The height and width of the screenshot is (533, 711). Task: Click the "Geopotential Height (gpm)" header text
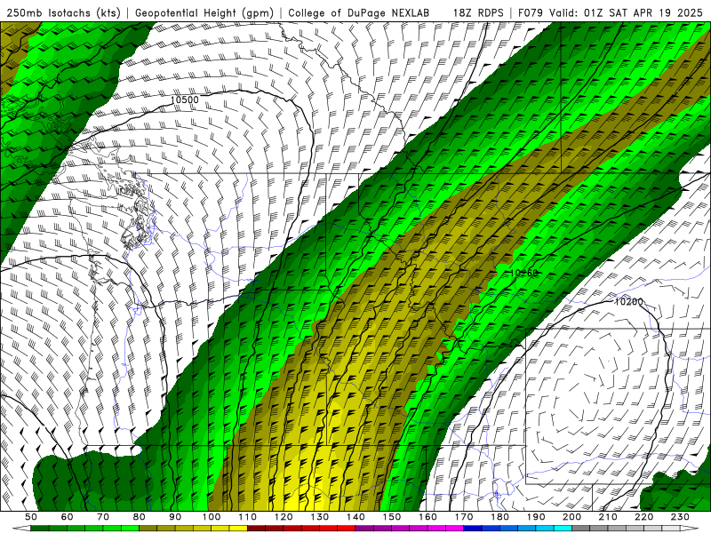click(204, 12)
